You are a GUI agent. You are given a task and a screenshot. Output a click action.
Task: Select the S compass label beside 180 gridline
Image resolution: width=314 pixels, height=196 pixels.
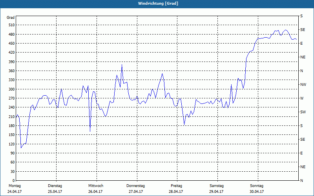301,126
